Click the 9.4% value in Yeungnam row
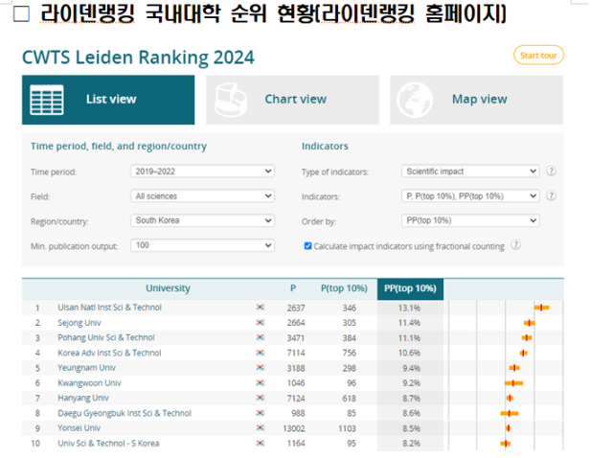The width and height of the screenshot is (613, 458). click(x=411, y=368)
